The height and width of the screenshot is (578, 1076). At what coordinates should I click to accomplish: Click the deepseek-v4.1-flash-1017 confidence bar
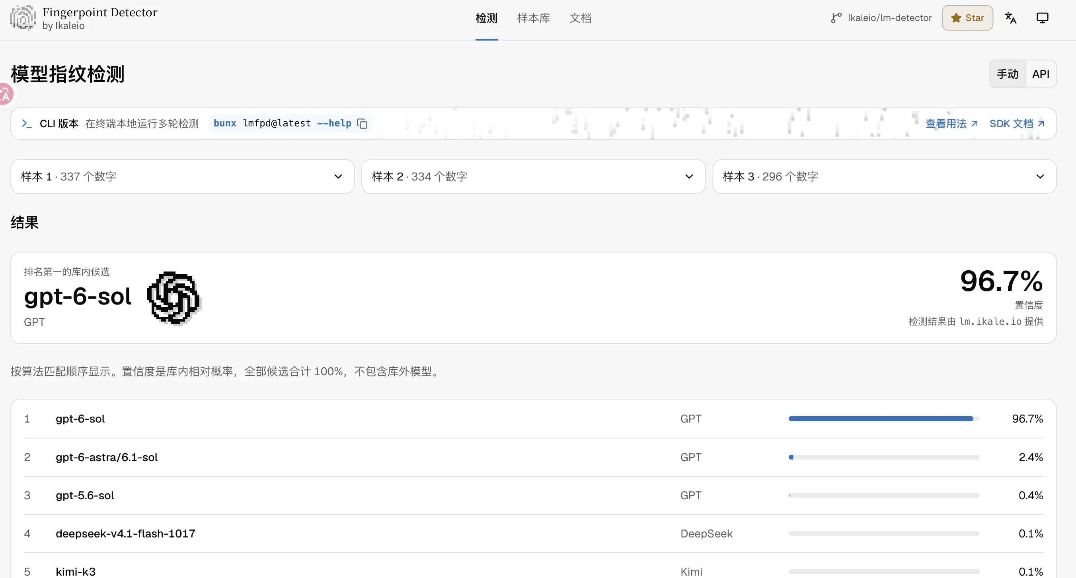pos(883,533)
